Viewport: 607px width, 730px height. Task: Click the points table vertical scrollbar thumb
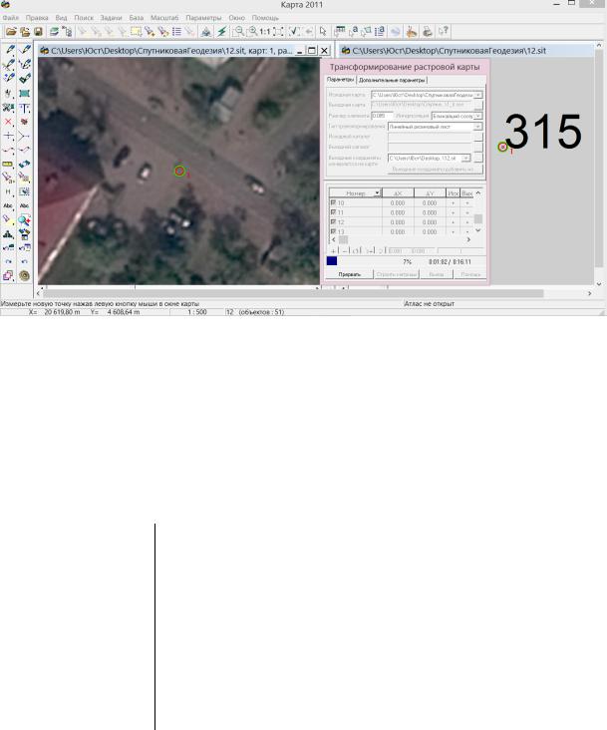pos(477,218)
